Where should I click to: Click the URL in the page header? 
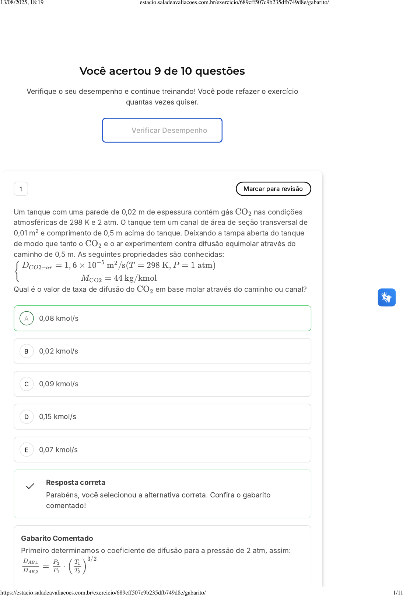tap(234, 3)
